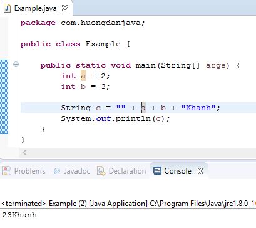Image resolution: width=256 pixels, height=228 pixels.
Task: Click 'main' method name
Action: [146, 65]
